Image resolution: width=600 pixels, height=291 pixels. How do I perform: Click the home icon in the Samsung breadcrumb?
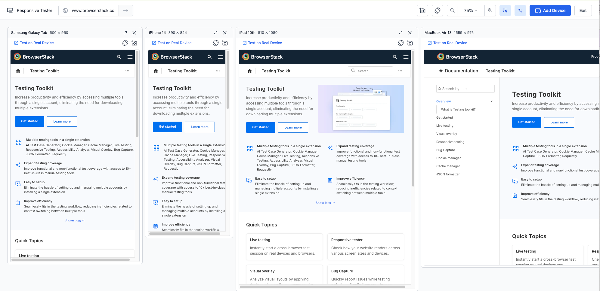[x=18, y=71]
